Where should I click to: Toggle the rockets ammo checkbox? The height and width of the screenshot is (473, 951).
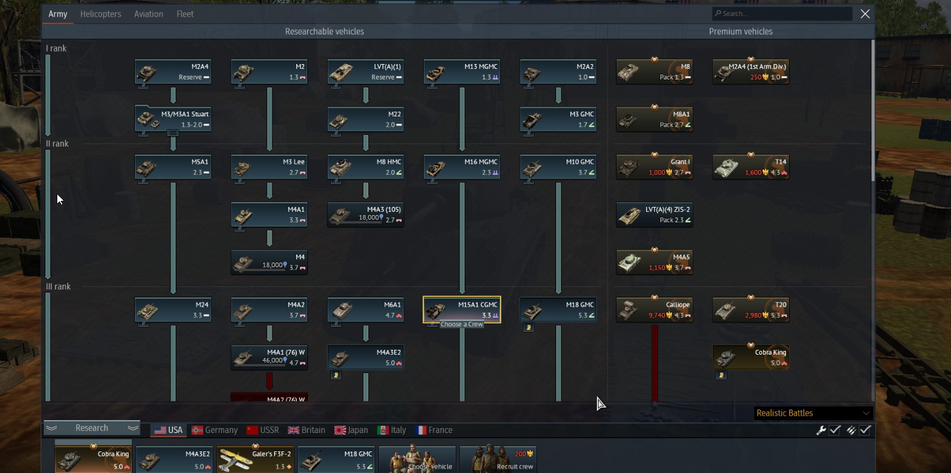[x=865, y=431]
